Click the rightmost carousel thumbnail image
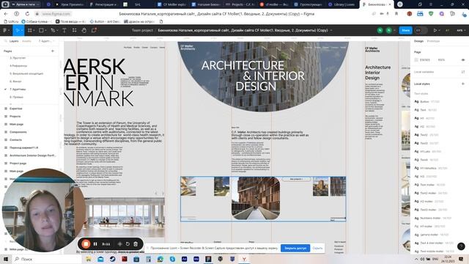Image resolution: width=469 pixels, height=264 pixels. click(338, 186)
